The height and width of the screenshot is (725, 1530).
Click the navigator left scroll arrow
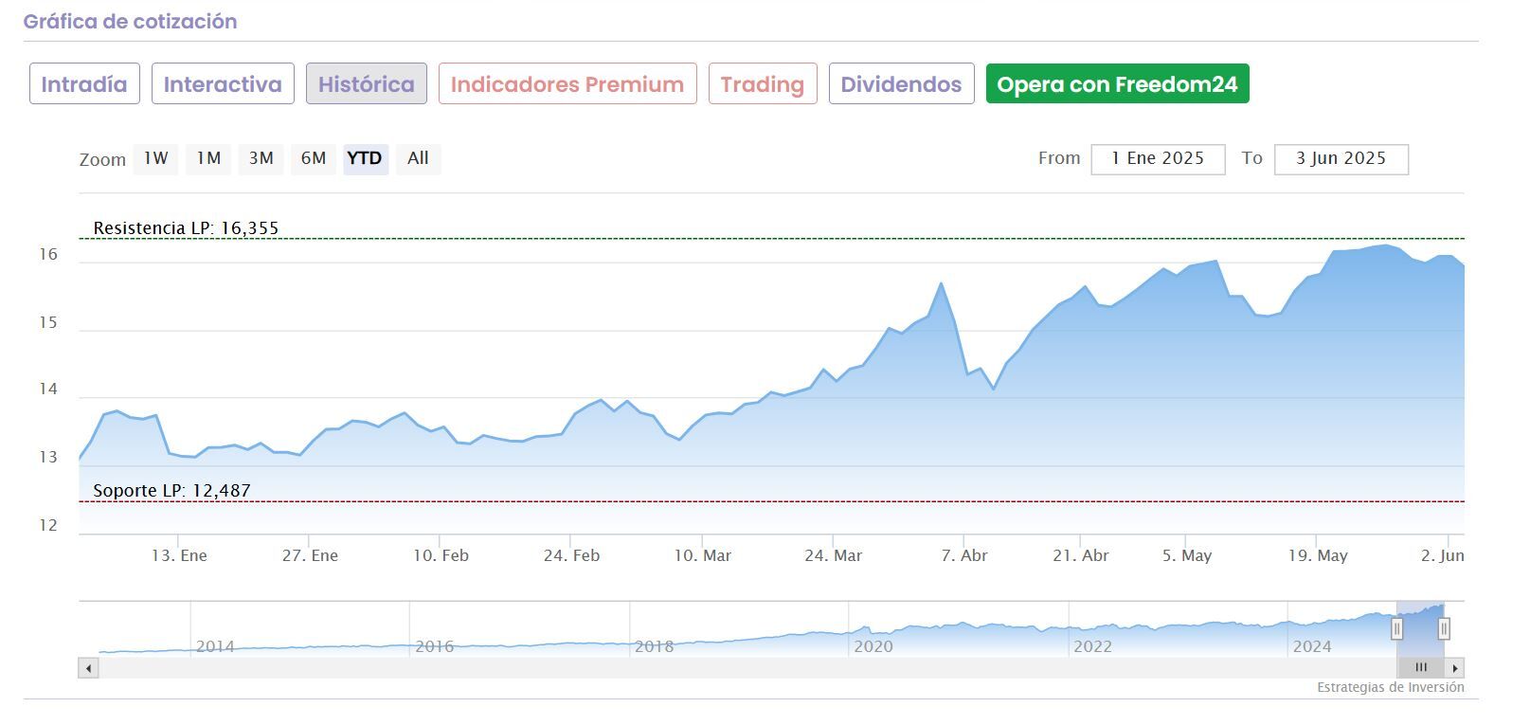click(x=88, y=668)
